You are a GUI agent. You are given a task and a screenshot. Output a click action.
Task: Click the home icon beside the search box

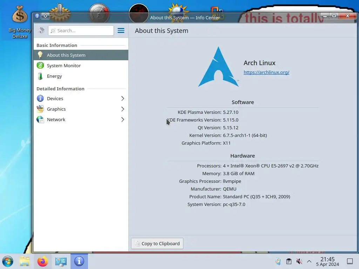click(41, 30)
